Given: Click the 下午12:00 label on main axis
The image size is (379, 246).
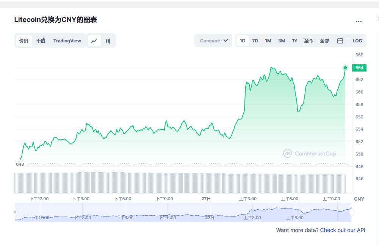Looking at the screenshot, I should 39,199.
